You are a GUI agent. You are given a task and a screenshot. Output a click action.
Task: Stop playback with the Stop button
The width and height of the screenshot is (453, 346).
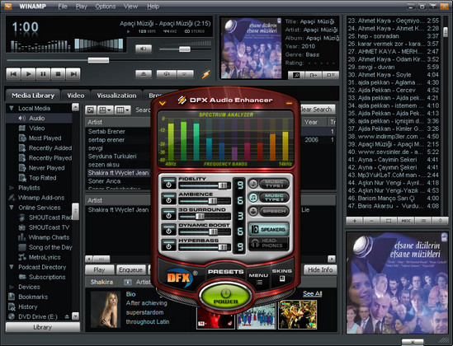58,74
